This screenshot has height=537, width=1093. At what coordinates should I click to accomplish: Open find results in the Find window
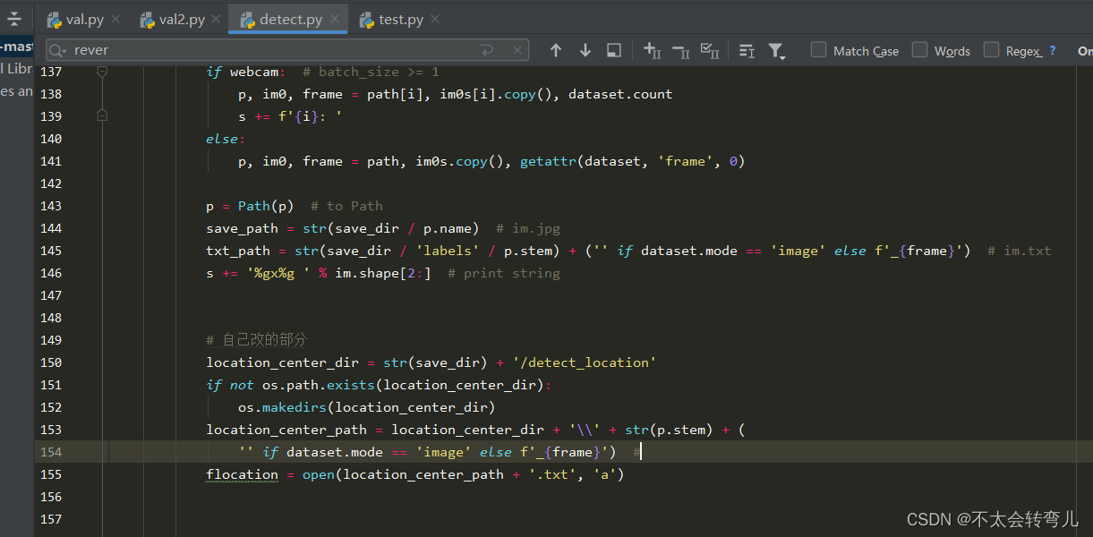pyautogui.click(x=614, y=51)
